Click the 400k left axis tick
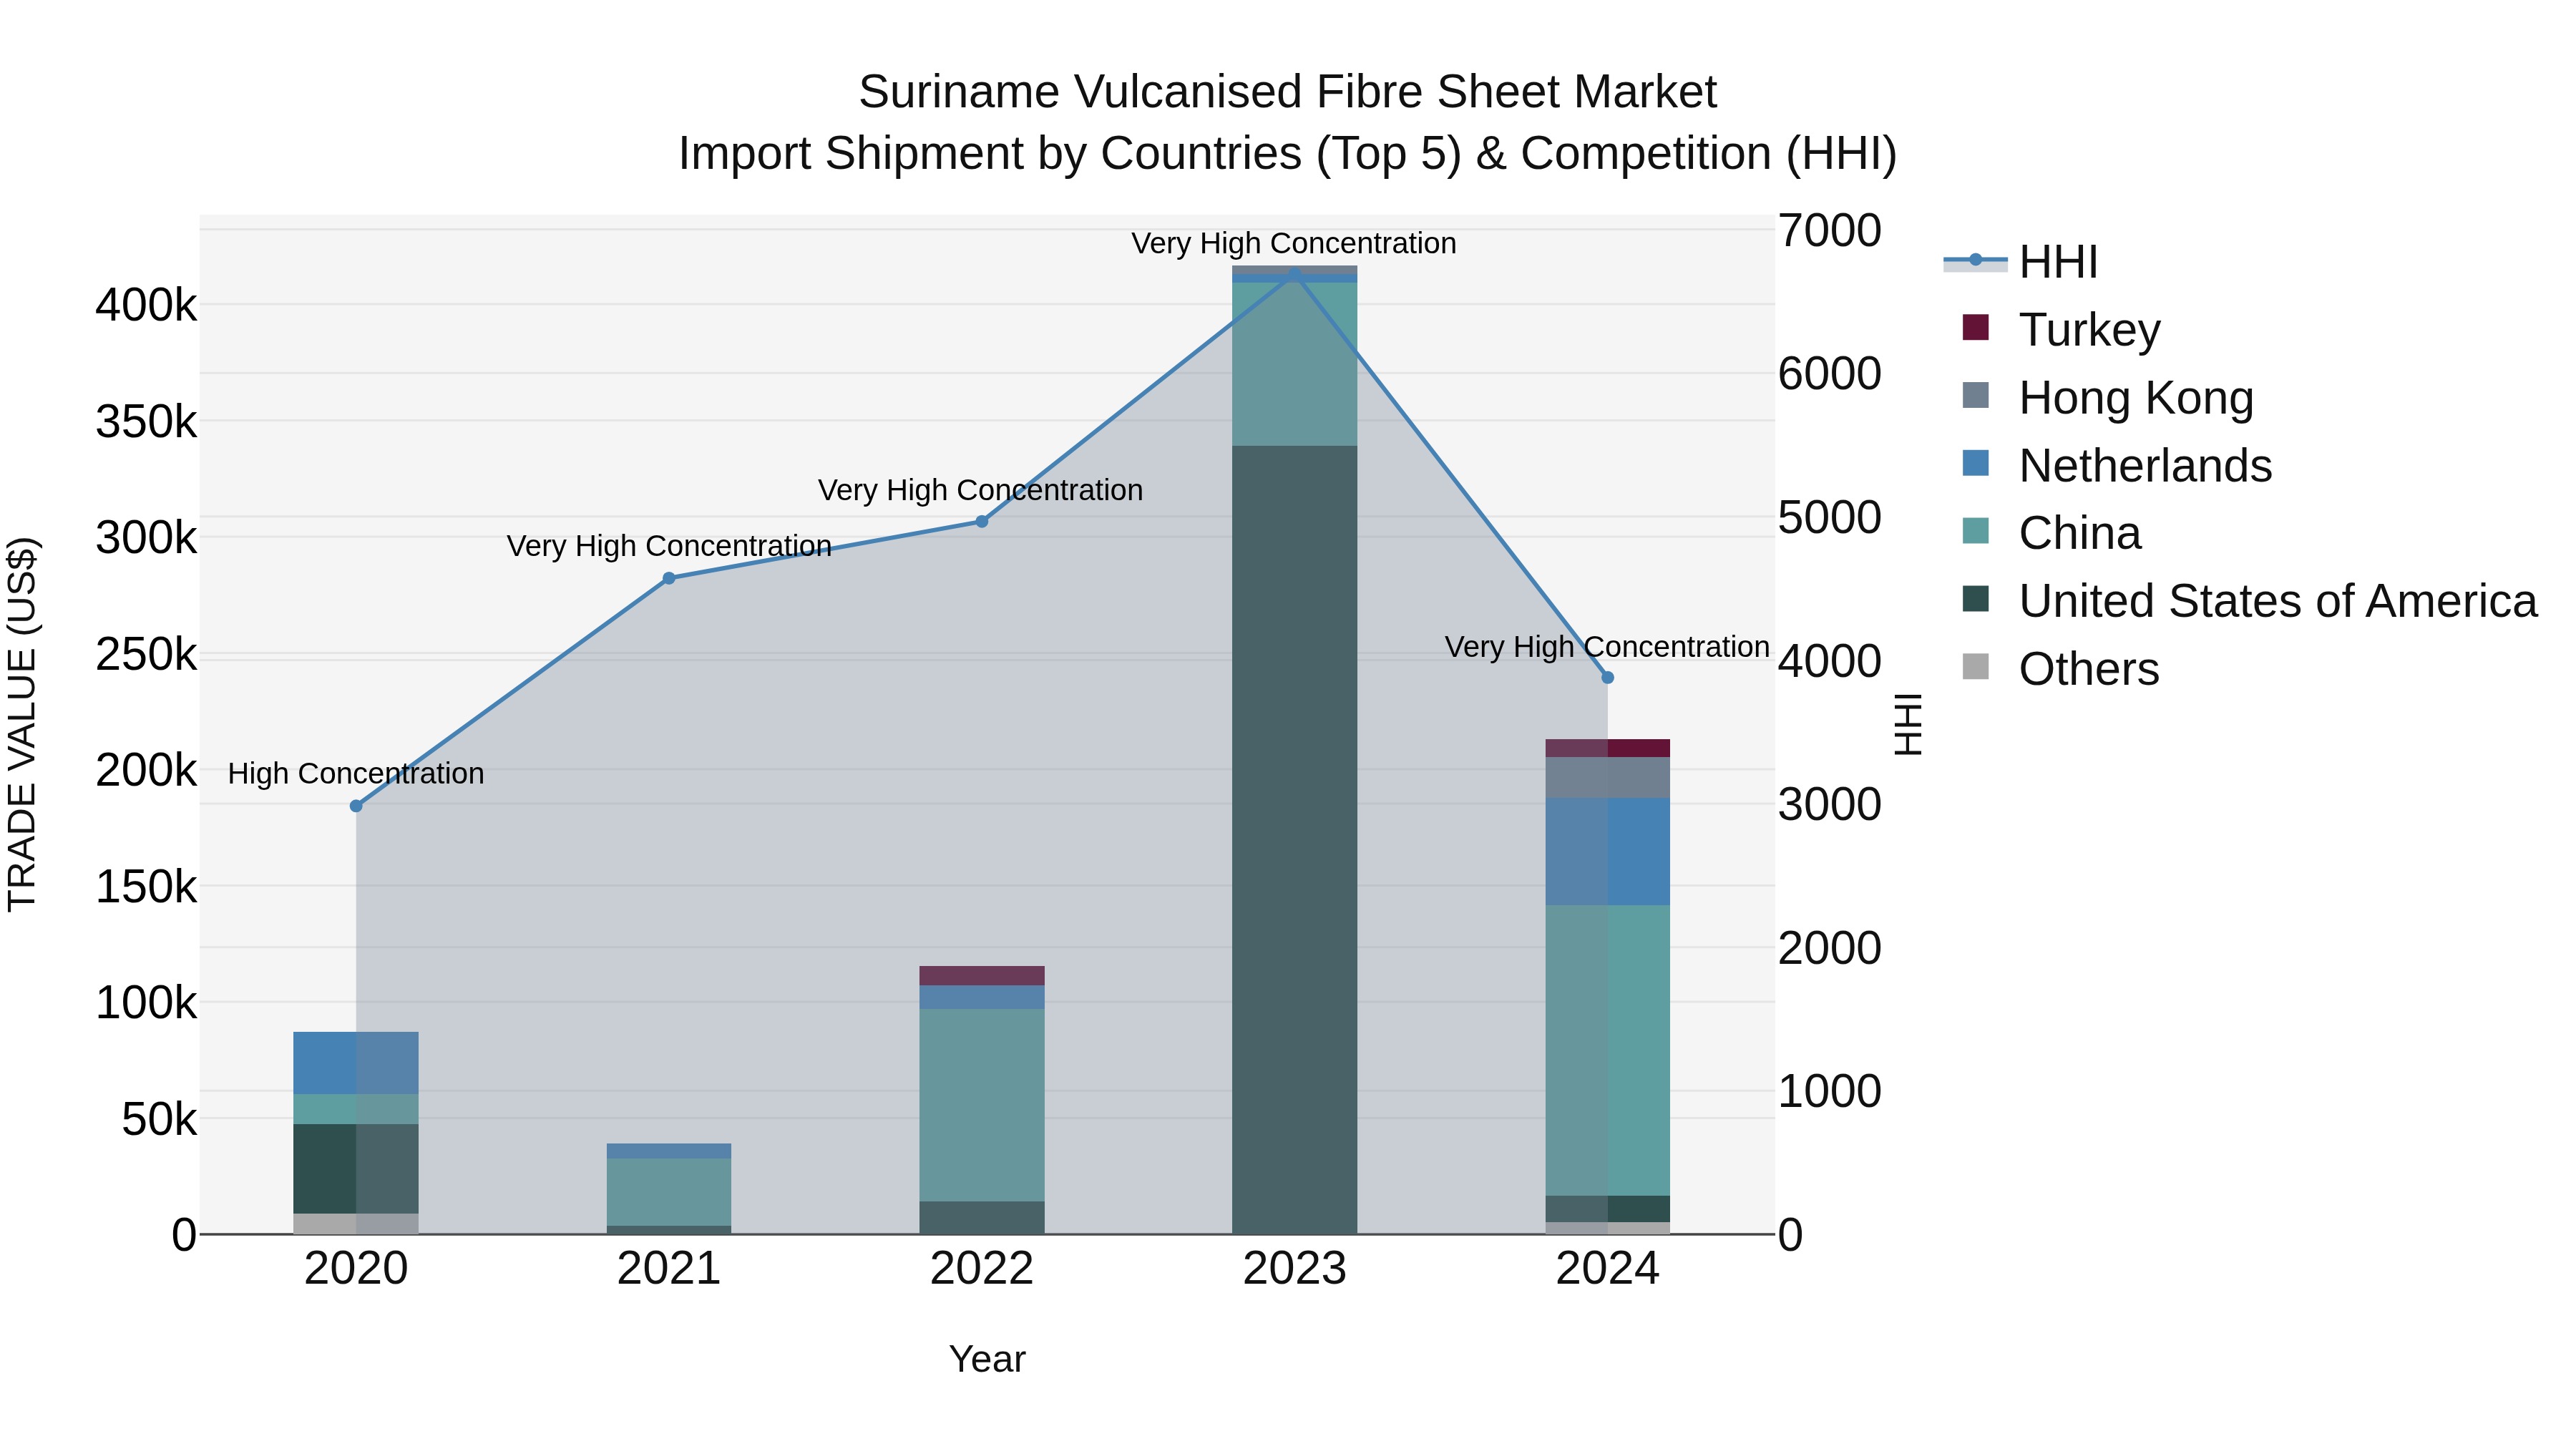 pos(147,305)
